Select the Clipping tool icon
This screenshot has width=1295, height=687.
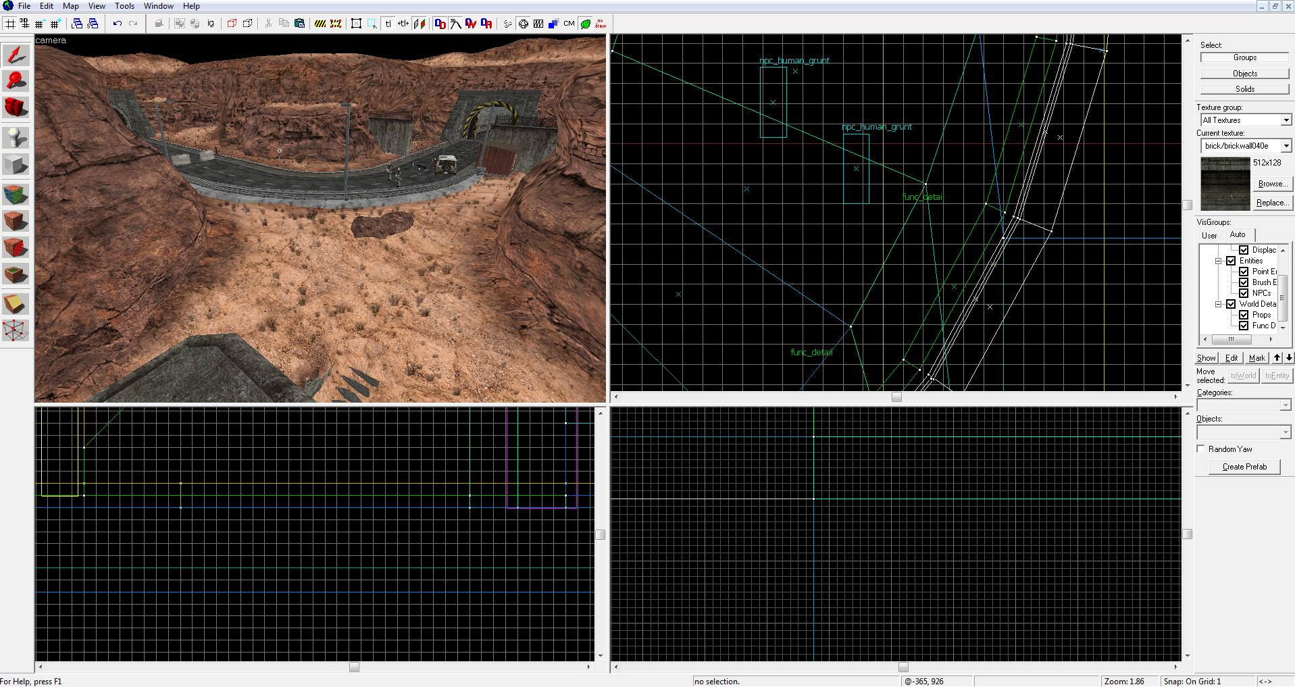tap(16, 304)
